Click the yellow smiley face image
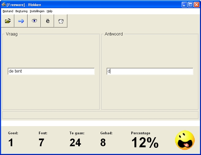Image resolution: width=201 pixels, height=155 pixels. click(x=185, y=140)
